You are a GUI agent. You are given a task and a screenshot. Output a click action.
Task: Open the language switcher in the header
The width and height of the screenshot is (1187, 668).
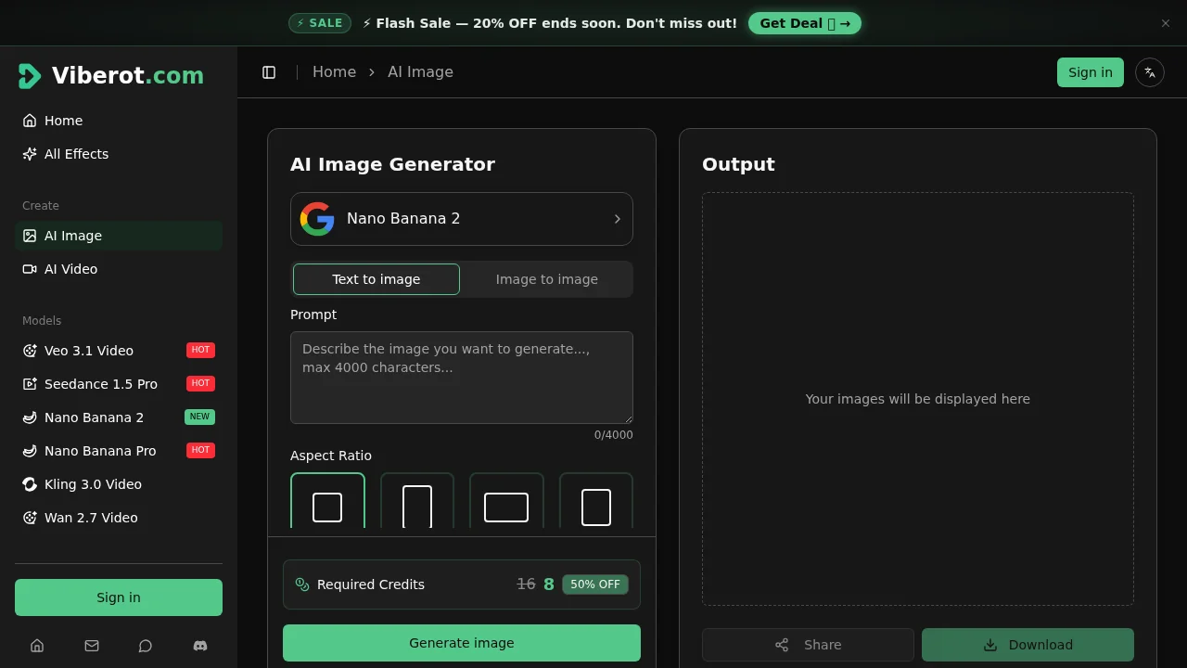pos(1150,71)
